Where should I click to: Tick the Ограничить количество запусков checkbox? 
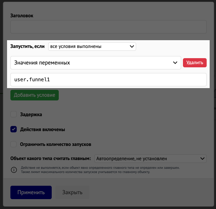coord(13,144)
